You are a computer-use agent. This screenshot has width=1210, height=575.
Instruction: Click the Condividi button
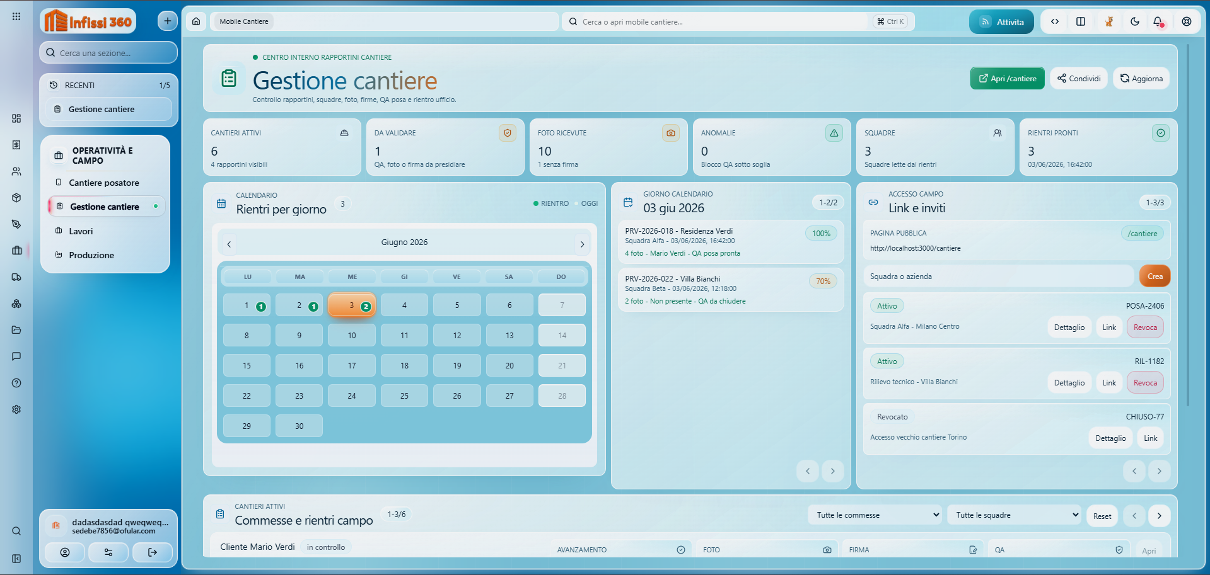pyautogui.click(x=1079, y=79)
